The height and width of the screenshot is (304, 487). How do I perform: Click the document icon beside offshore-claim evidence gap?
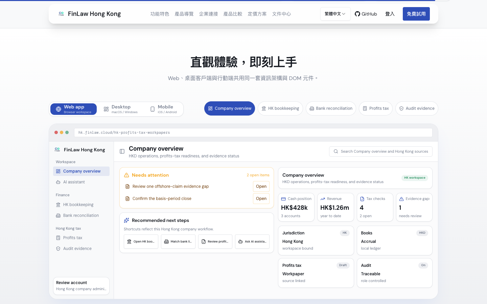(127, 186)
